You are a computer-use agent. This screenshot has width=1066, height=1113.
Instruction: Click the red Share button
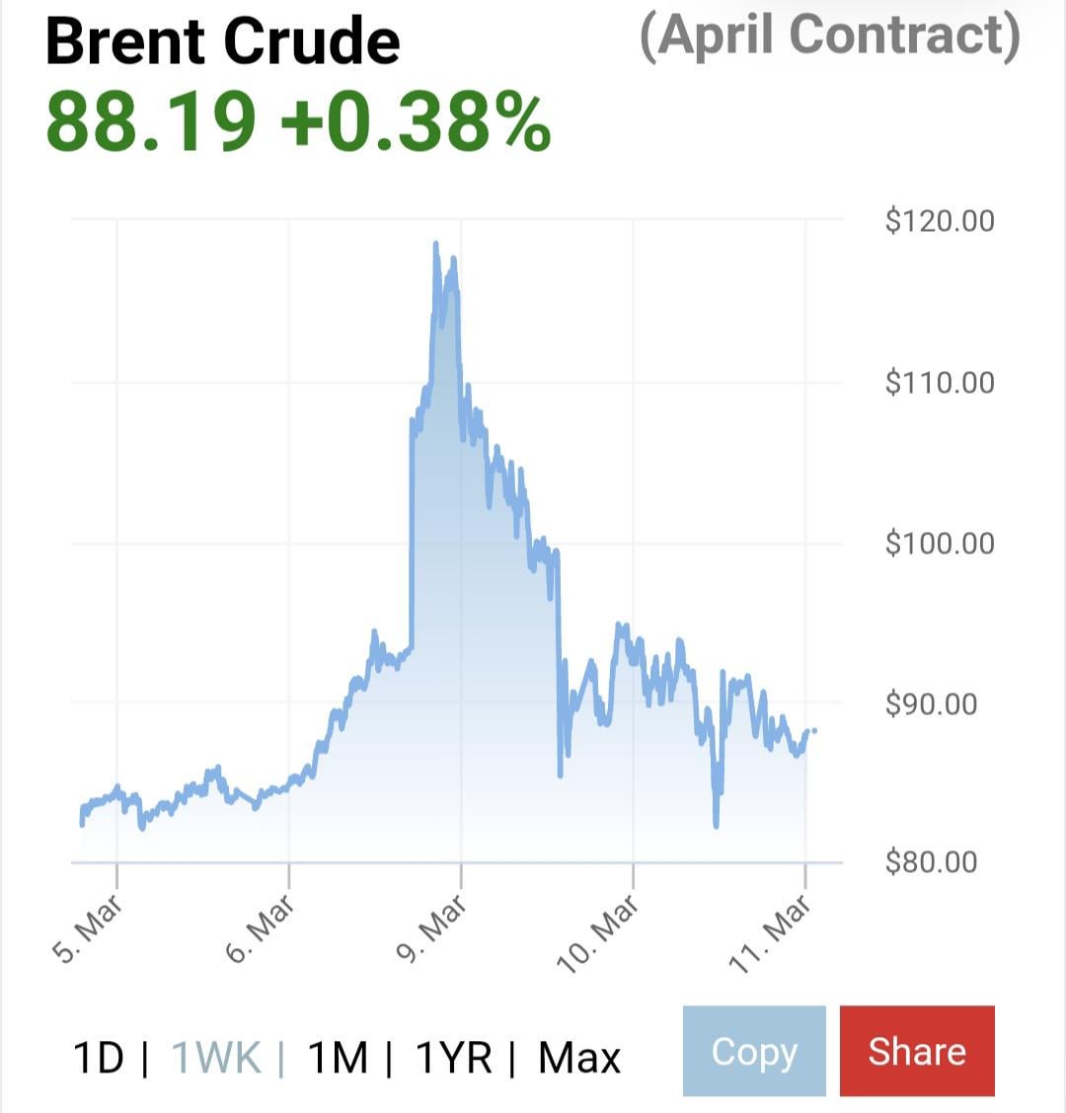tap(917, 1051)
